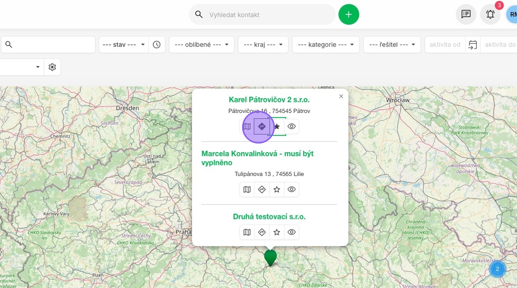Navigate to Karel Pátrovičov directions icon
Viewport: 517px width, 288px height.
[x=262, y=126]
